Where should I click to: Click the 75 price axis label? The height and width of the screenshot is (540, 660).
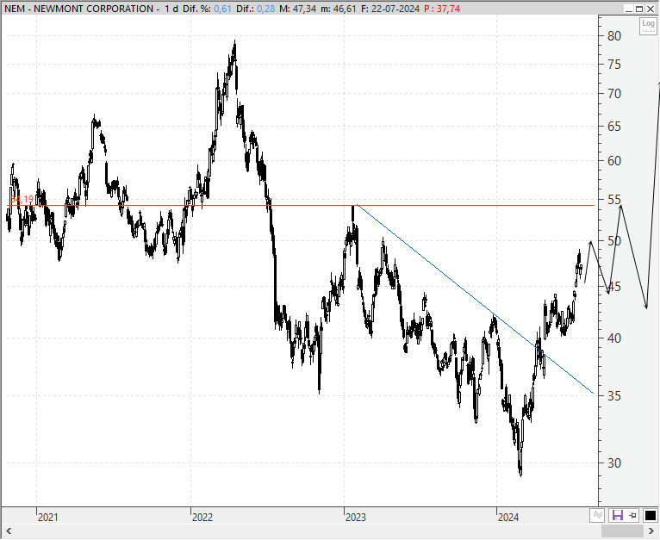point(614,65)
